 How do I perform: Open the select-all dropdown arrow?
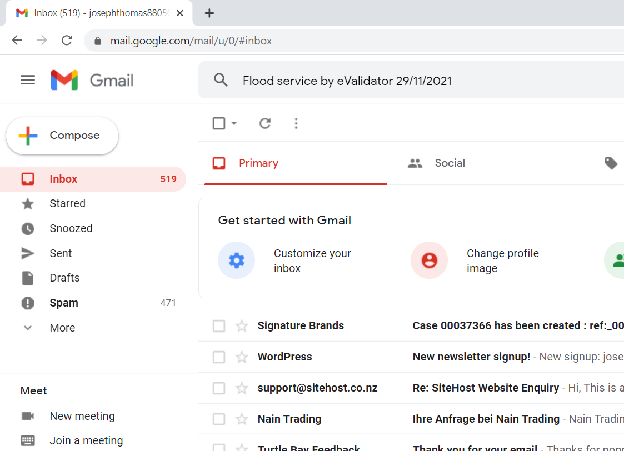[234, 123]
